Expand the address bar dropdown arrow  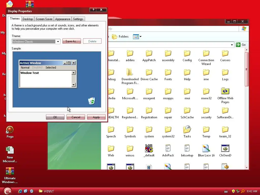coord(232,45)
